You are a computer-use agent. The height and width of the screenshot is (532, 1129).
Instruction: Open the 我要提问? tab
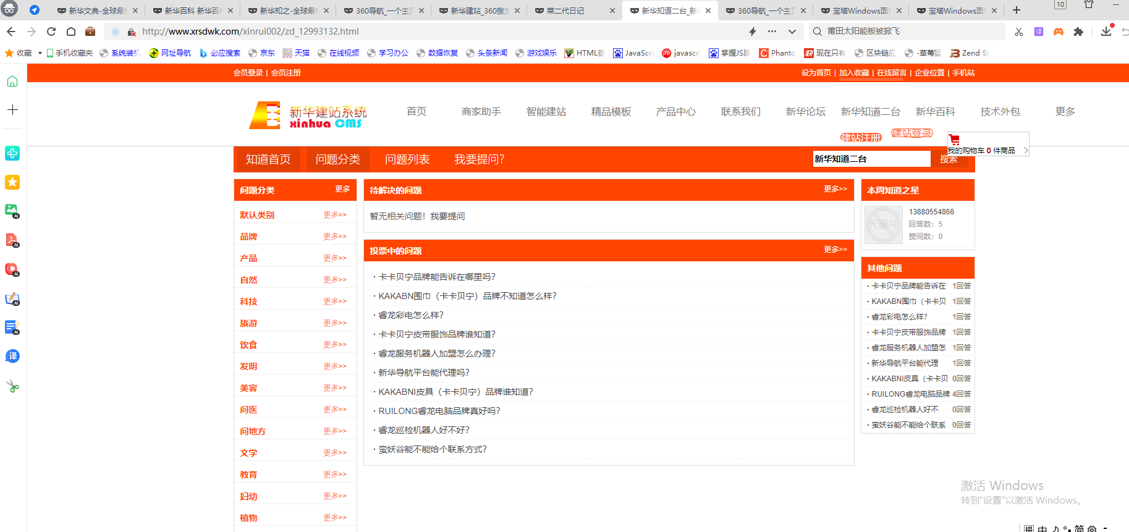[479, 159]
